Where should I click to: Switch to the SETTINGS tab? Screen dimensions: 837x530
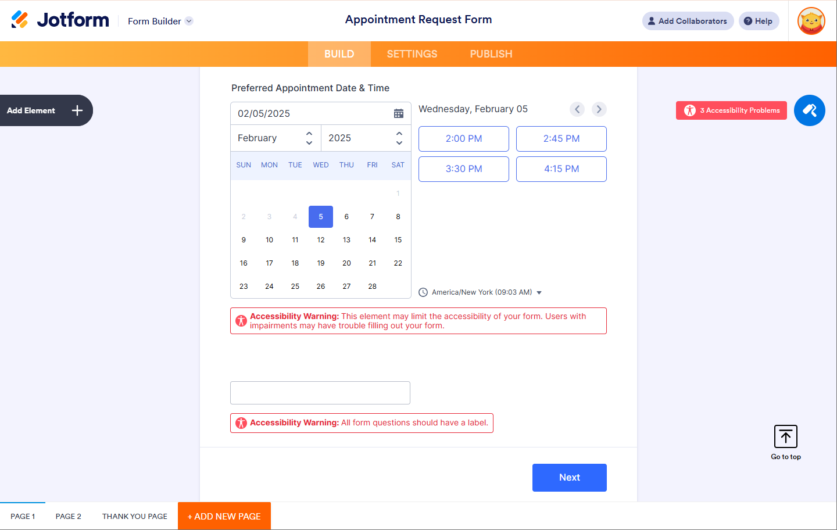click(x=412, y=54)
